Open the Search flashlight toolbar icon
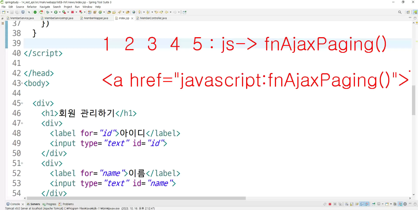Viewport: 418px width, 210px height. [120, 12]
